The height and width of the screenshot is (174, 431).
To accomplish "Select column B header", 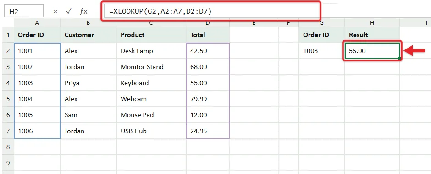I will point(88,23).
